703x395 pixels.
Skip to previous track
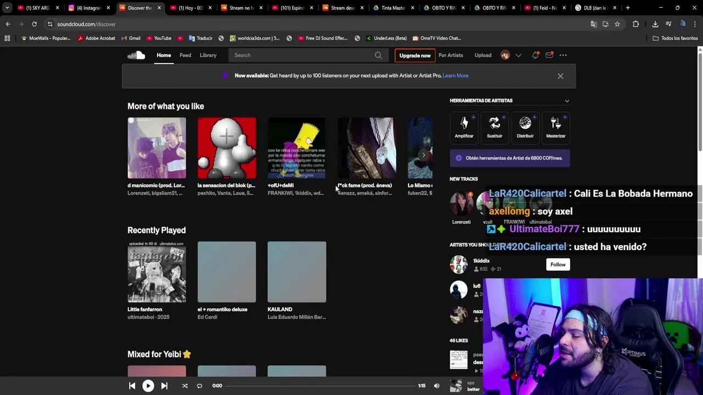[132, 386]
